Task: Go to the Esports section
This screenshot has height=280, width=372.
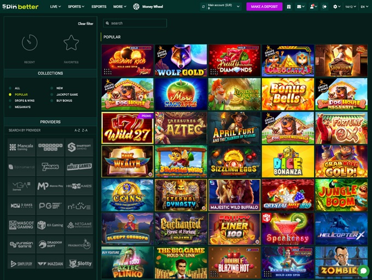Action: [99, 7]
